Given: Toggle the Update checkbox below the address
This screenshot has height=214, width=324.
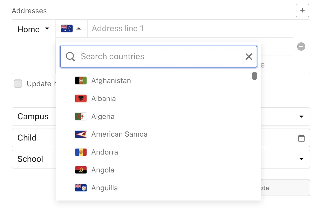Looking at the screenshot, I should tap(18, 84).
